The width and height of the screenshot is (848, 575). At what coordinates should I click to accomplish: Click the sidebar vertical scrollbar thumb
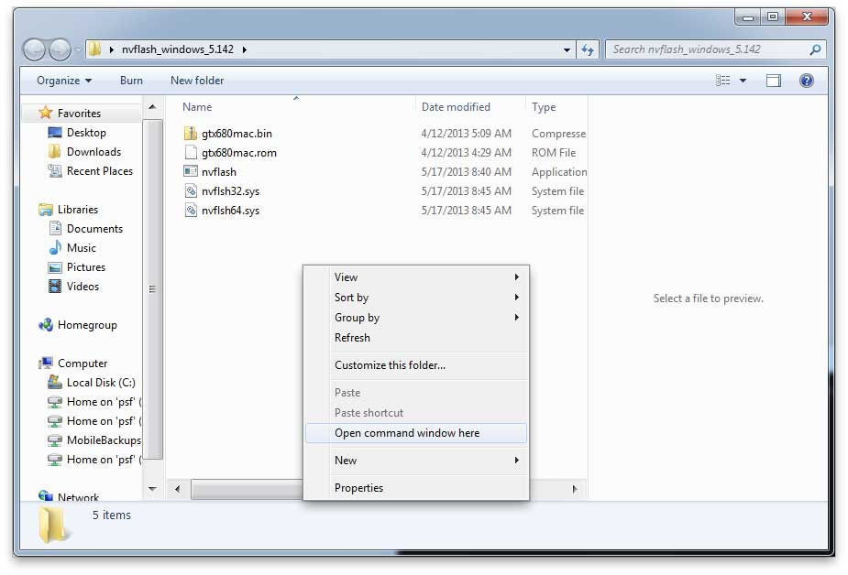coord(152,288)
